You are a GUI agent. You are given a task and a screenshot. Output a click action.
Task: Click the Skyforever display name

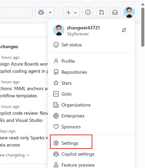(78, 34)
